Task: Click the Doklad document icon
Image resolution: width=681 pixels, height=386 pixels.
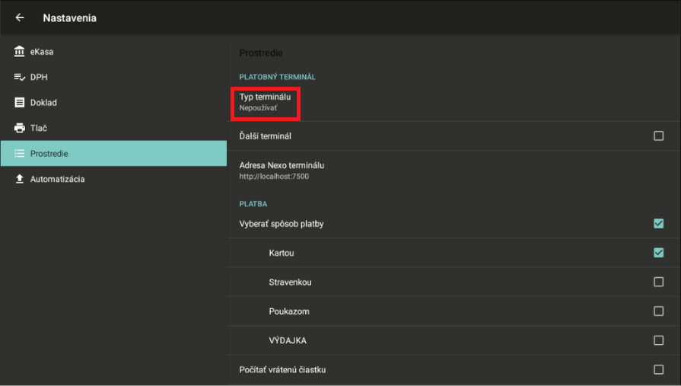Action: [x=20, y=103]
